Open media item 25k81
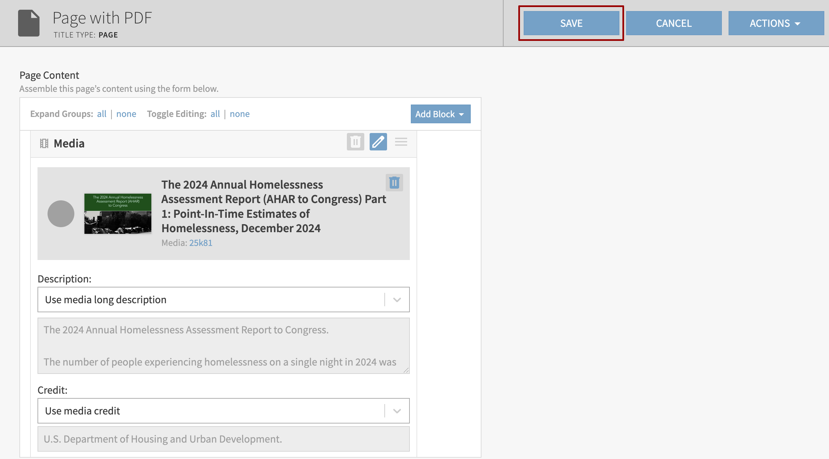The image size is (829, 459). click(200, 243)
